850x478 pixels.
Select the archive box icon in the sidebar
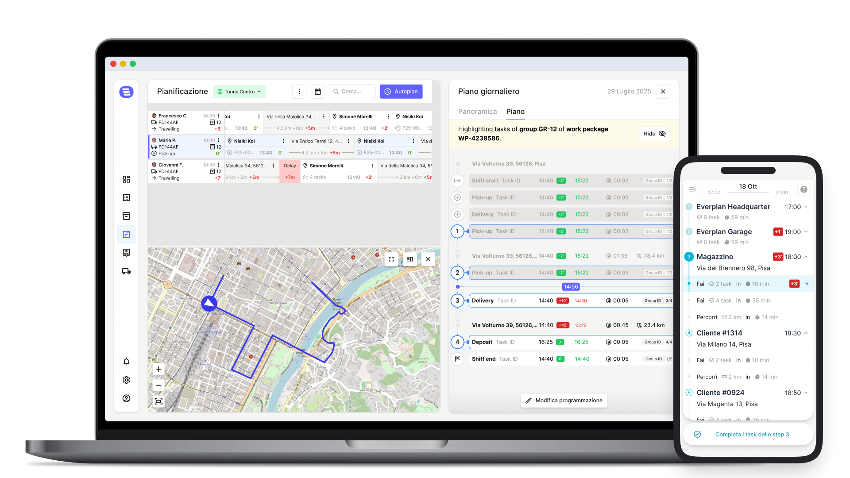pos(126,216)
